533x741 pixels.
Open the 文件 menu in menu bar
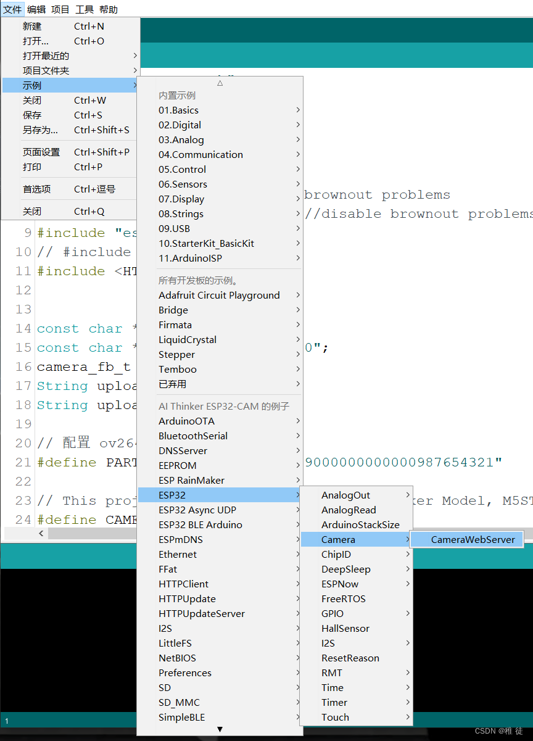(x=12, y=9)
